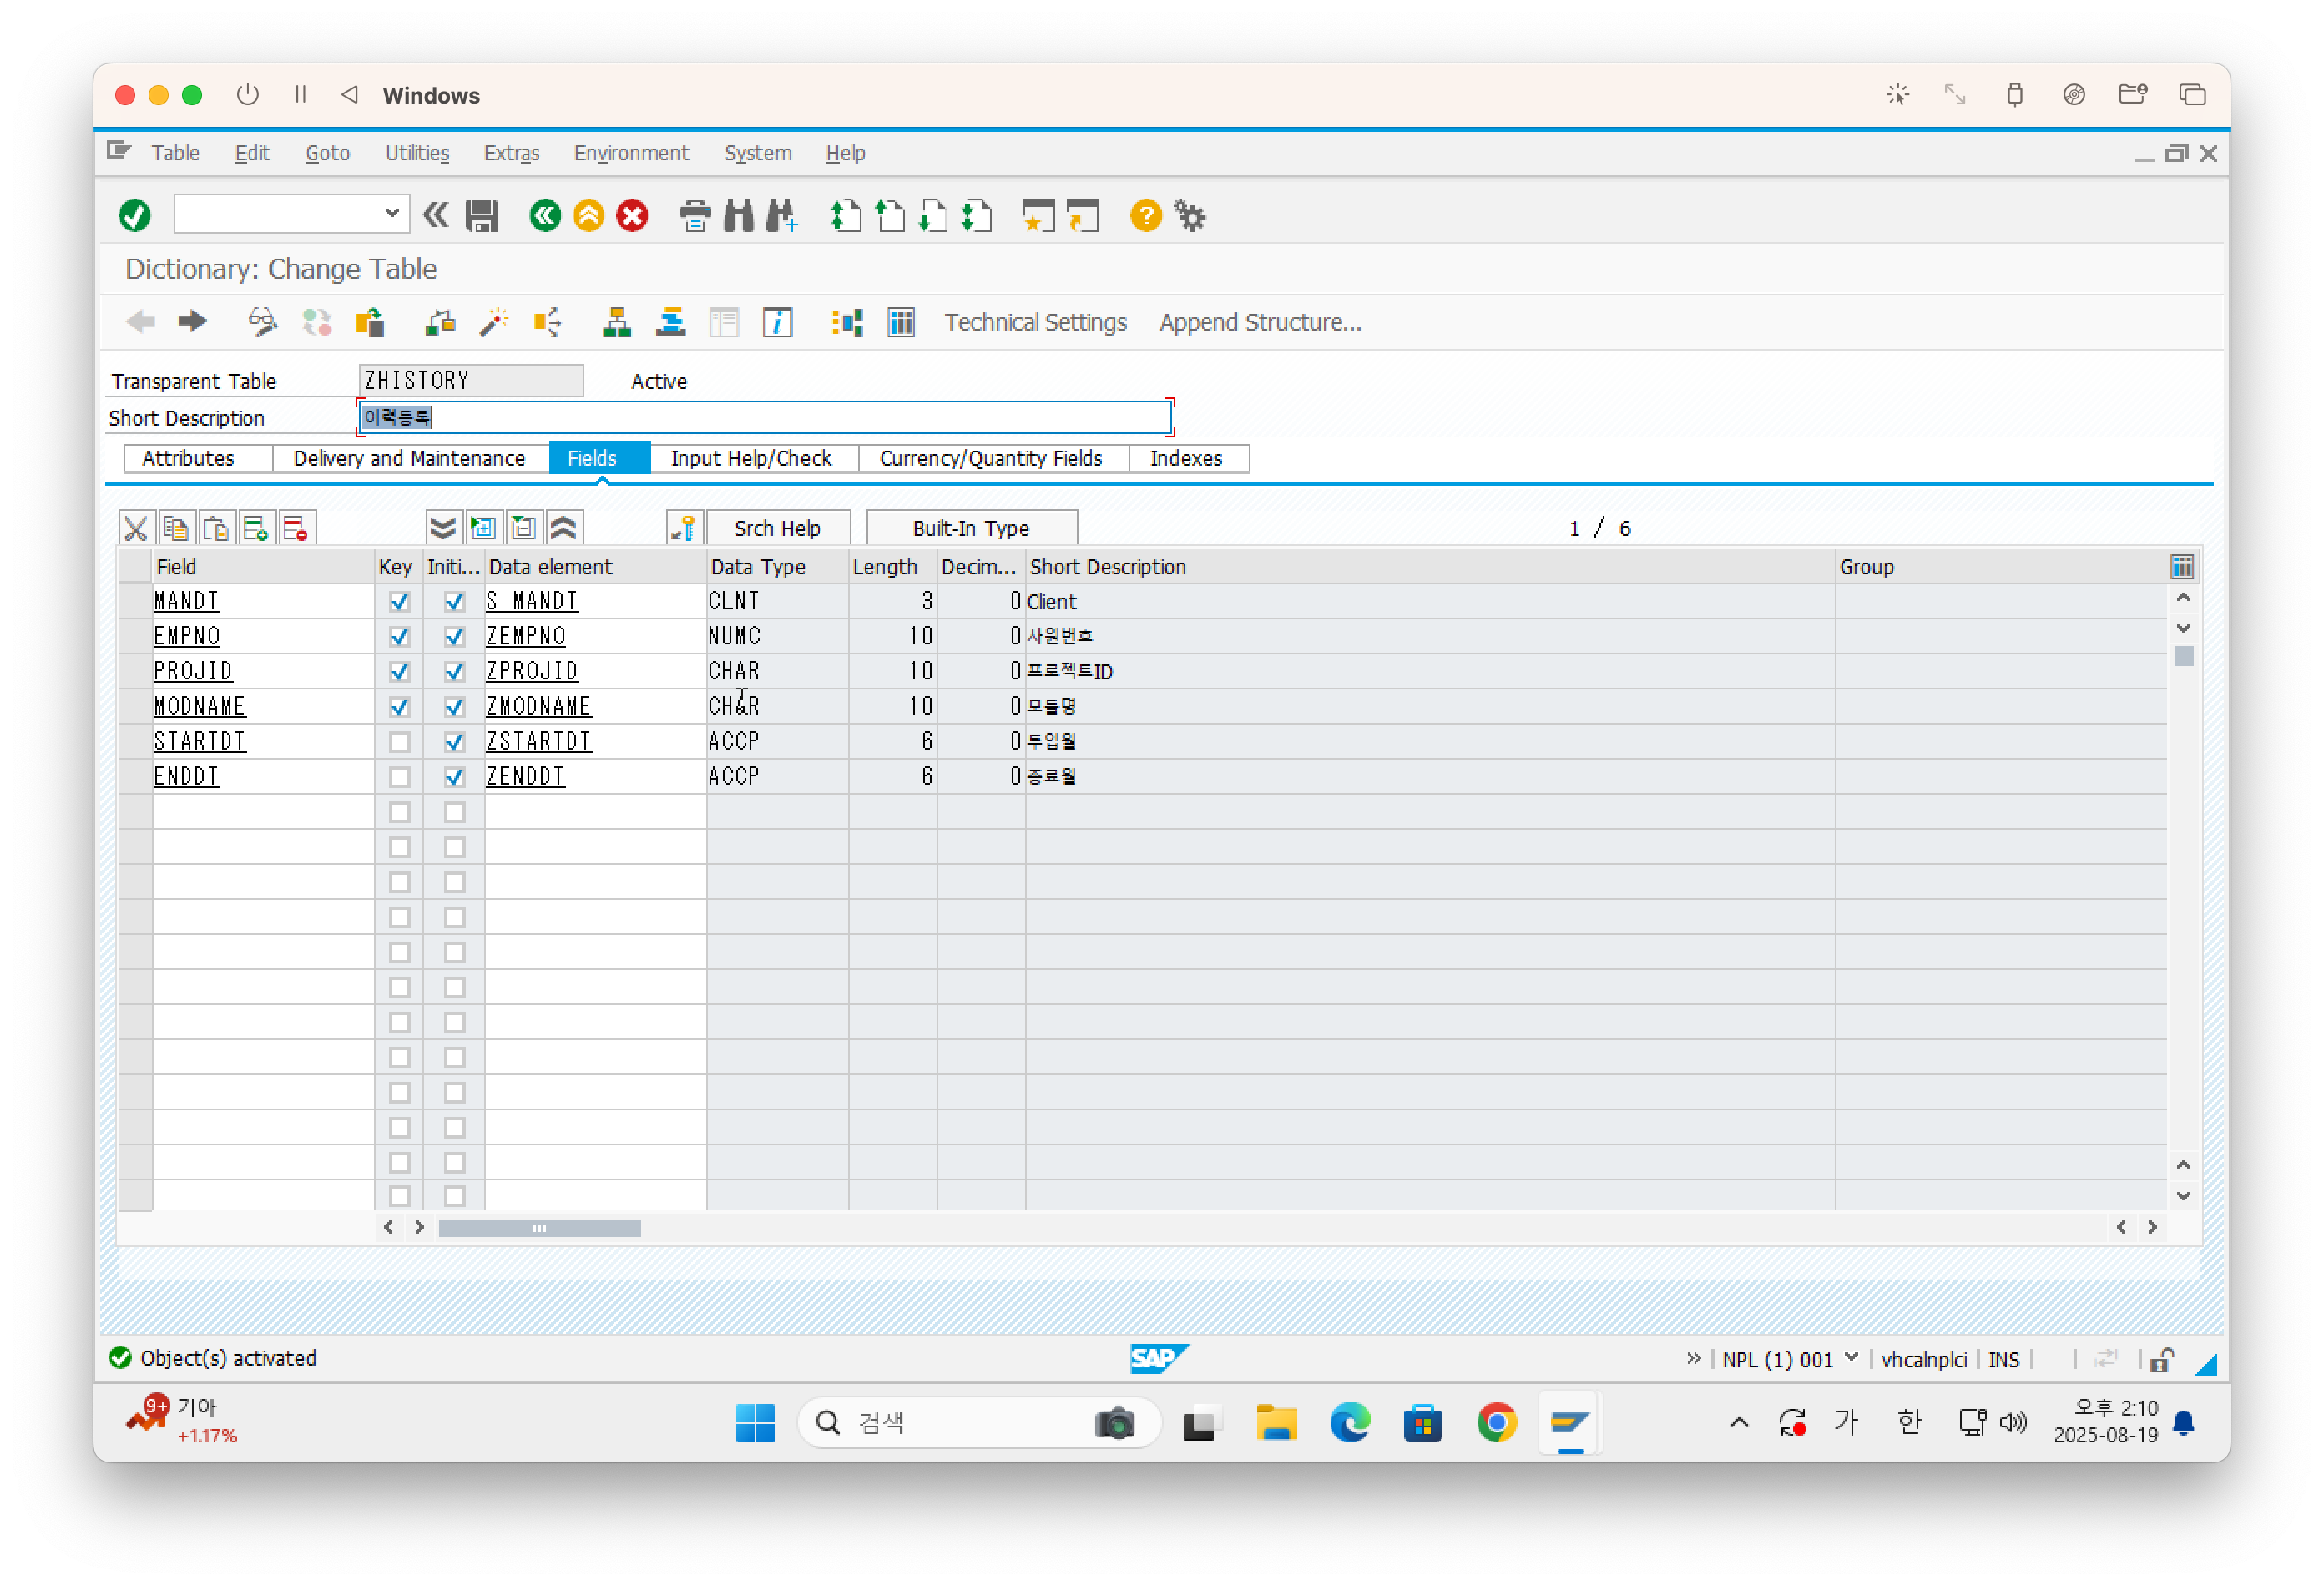The width and height of the screenshot is (2324, 1586).
Task: Switch to Delivery and Maintenance tab
Action: [x=409, y=458]
